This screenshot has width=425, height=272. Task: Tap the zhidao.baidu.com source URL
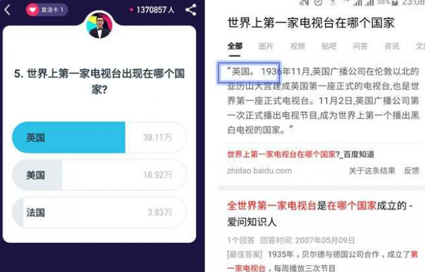(x=259, y=171)
